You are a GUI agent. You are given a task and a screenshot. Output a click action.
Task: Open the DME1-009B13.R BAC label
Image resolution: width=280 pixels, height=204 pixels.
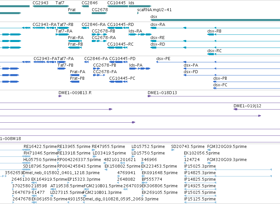(75, 93)
